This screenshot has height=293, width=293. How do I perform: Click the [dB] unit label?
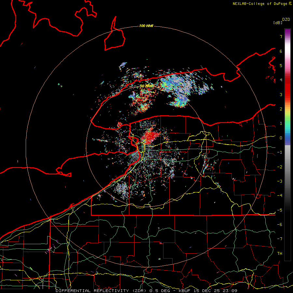pyautogui.click(x=278, y=22)
